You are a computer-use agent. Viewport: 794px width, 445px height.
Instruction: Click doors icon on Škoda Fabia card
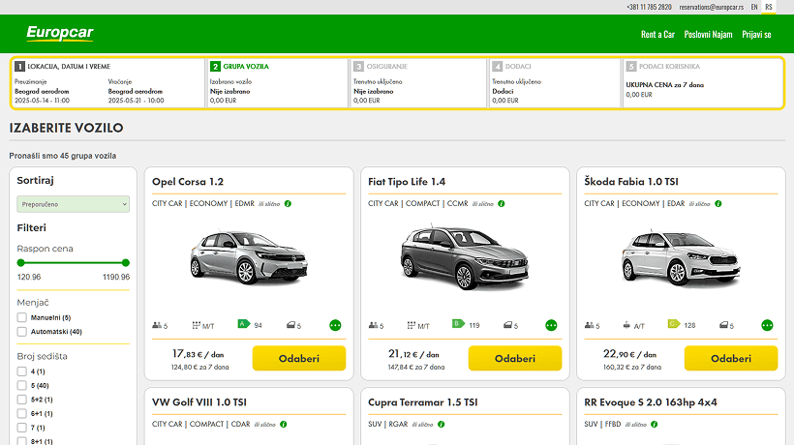(724, 325)
